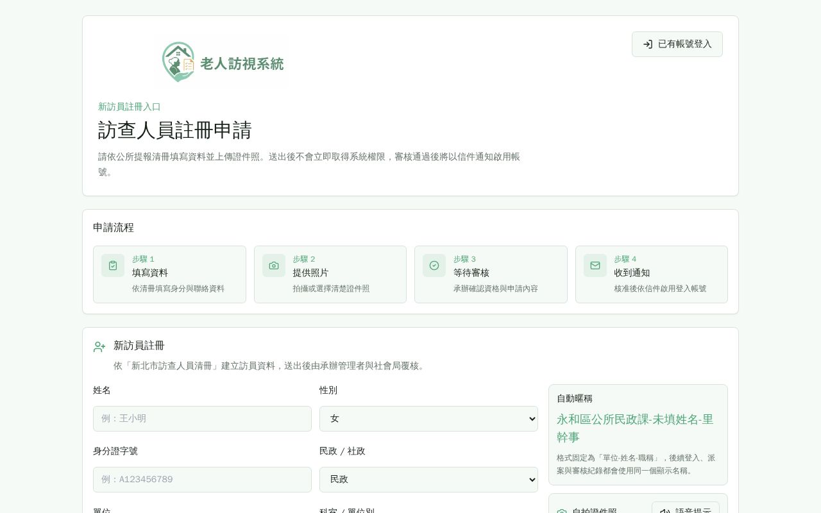Click the 性別 field label
The image size is (821, 513).
[328, 391]
